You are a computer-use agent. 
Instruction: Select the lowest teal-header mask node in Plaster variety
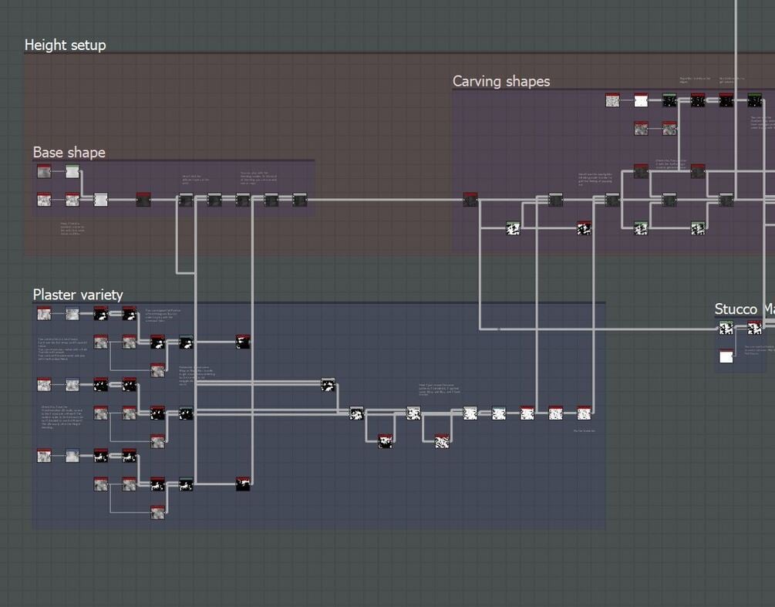coord(186,484)
